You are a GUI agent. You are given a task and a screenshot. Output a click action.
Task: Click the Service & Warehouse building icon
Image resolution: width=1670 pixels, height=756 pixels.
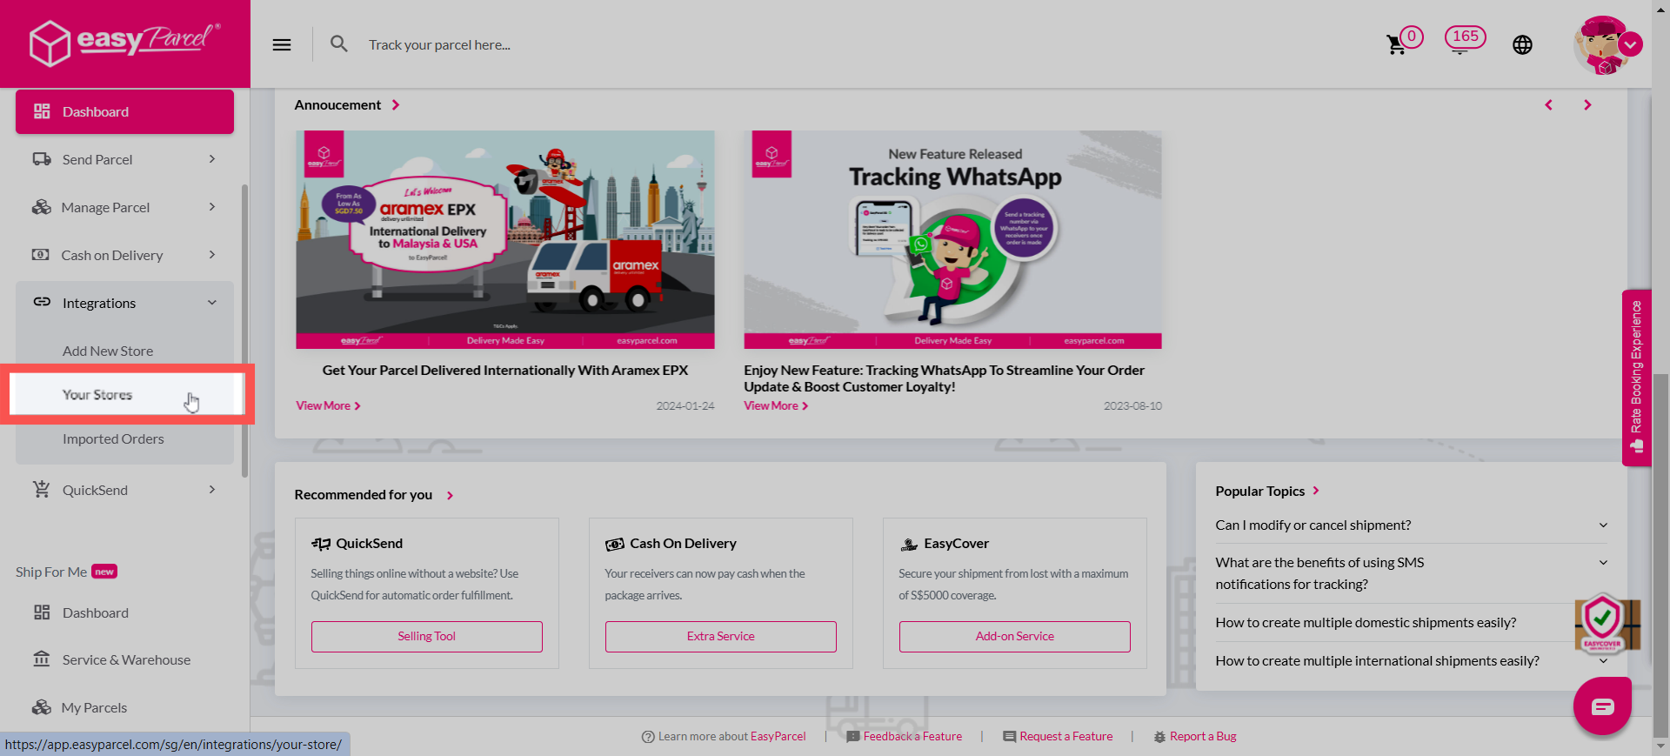point(42,659)
